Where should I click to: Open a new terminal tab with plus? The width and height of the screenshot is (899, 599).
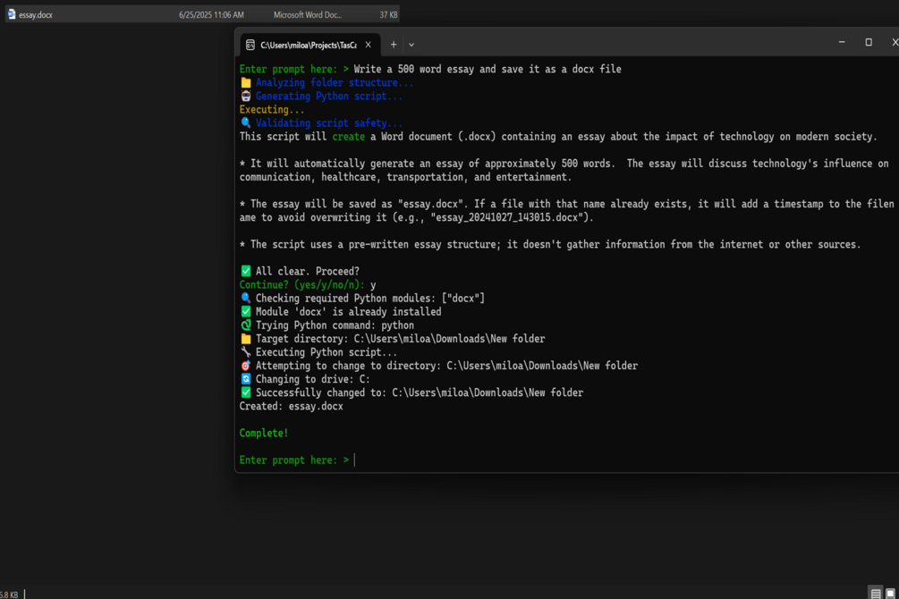click(394, 45)
